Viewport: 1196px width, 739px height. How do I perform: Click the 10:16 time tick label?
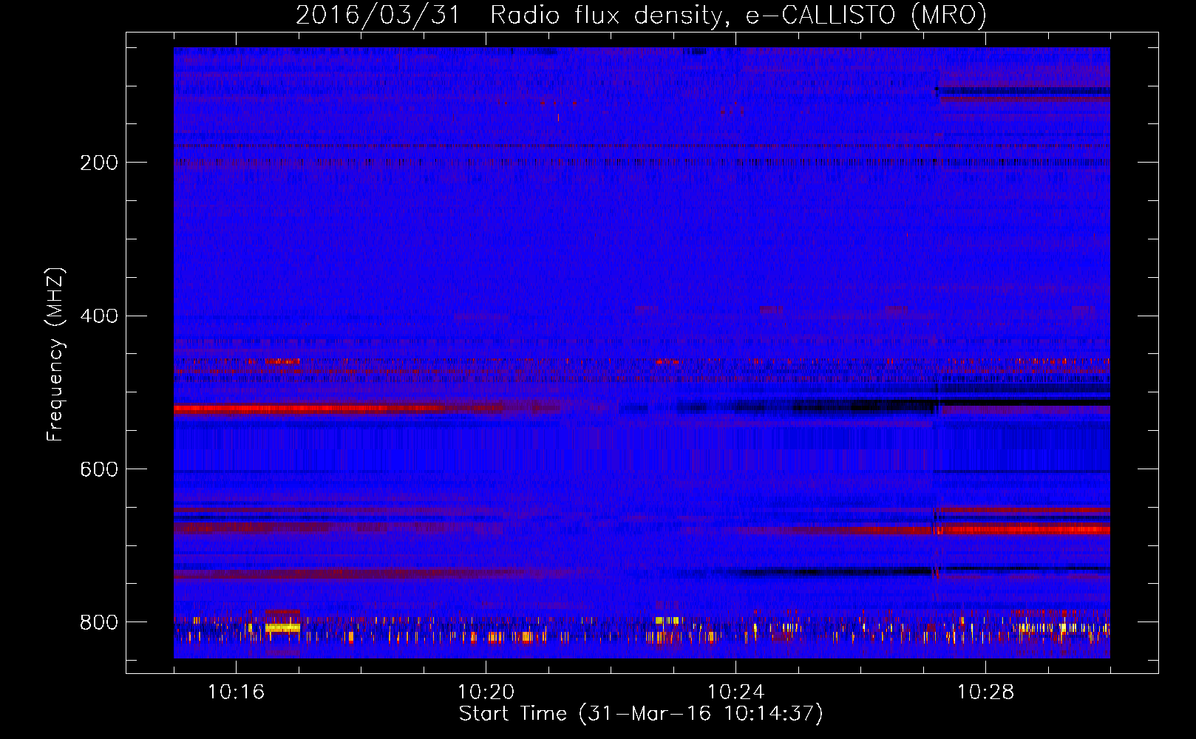pos(236,692)
